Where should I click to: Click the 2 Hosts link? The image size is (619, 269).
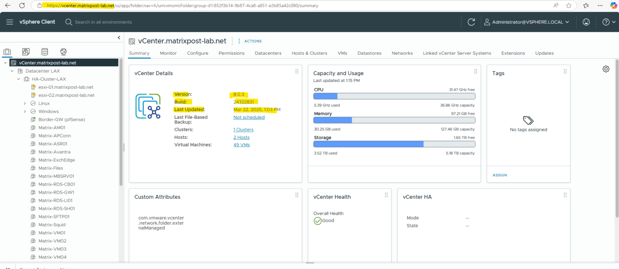241,137
